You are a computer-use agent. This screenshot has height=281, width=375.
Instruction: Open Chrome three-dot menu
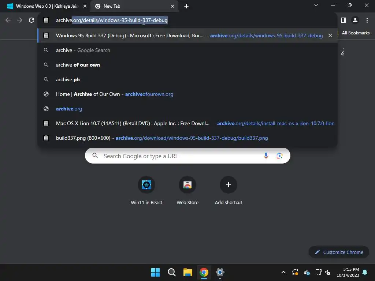click(367, 20)
